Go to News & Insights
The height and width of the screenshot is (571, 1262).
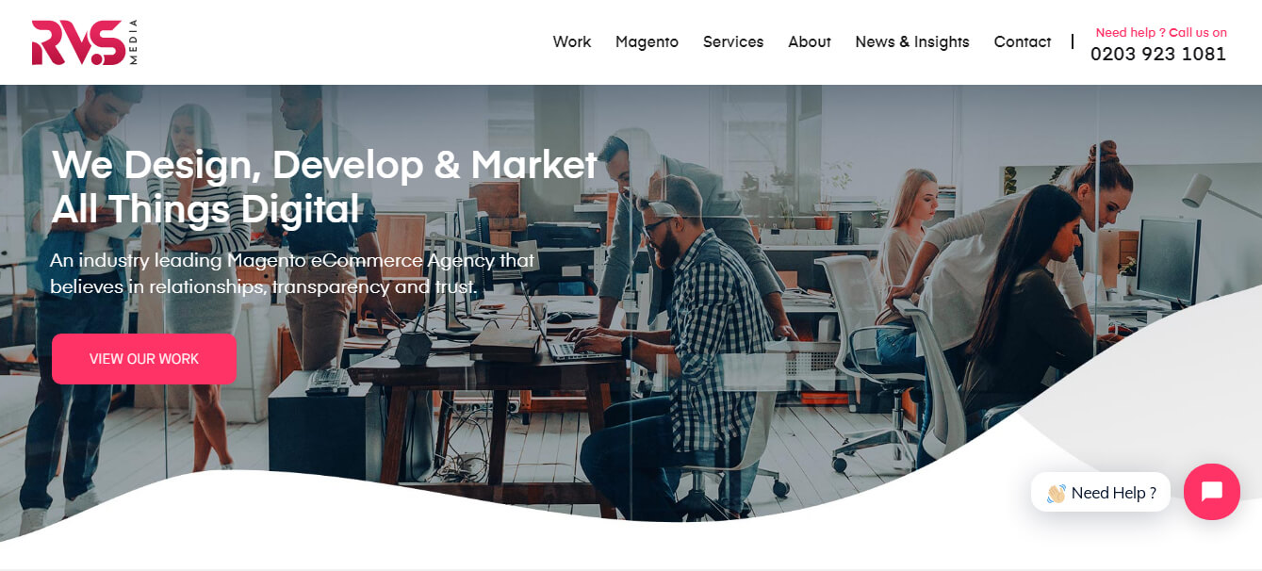click(912, 41)
